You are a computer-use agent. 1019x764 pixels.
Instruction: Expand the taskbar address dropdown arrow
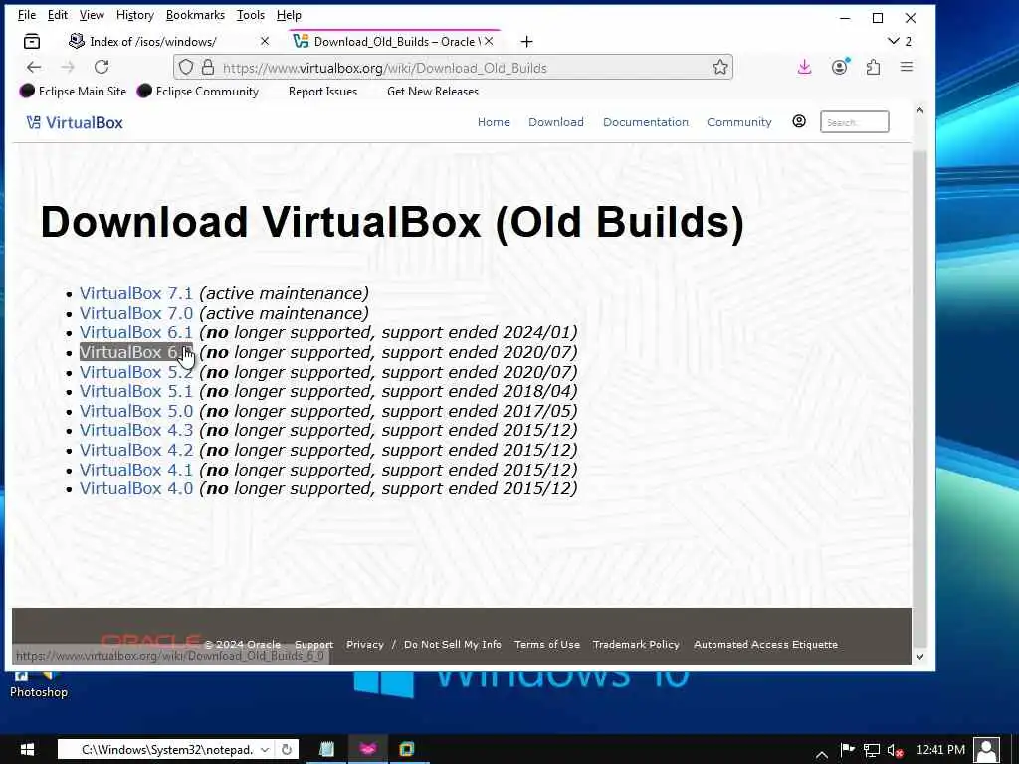pos(265,750)
